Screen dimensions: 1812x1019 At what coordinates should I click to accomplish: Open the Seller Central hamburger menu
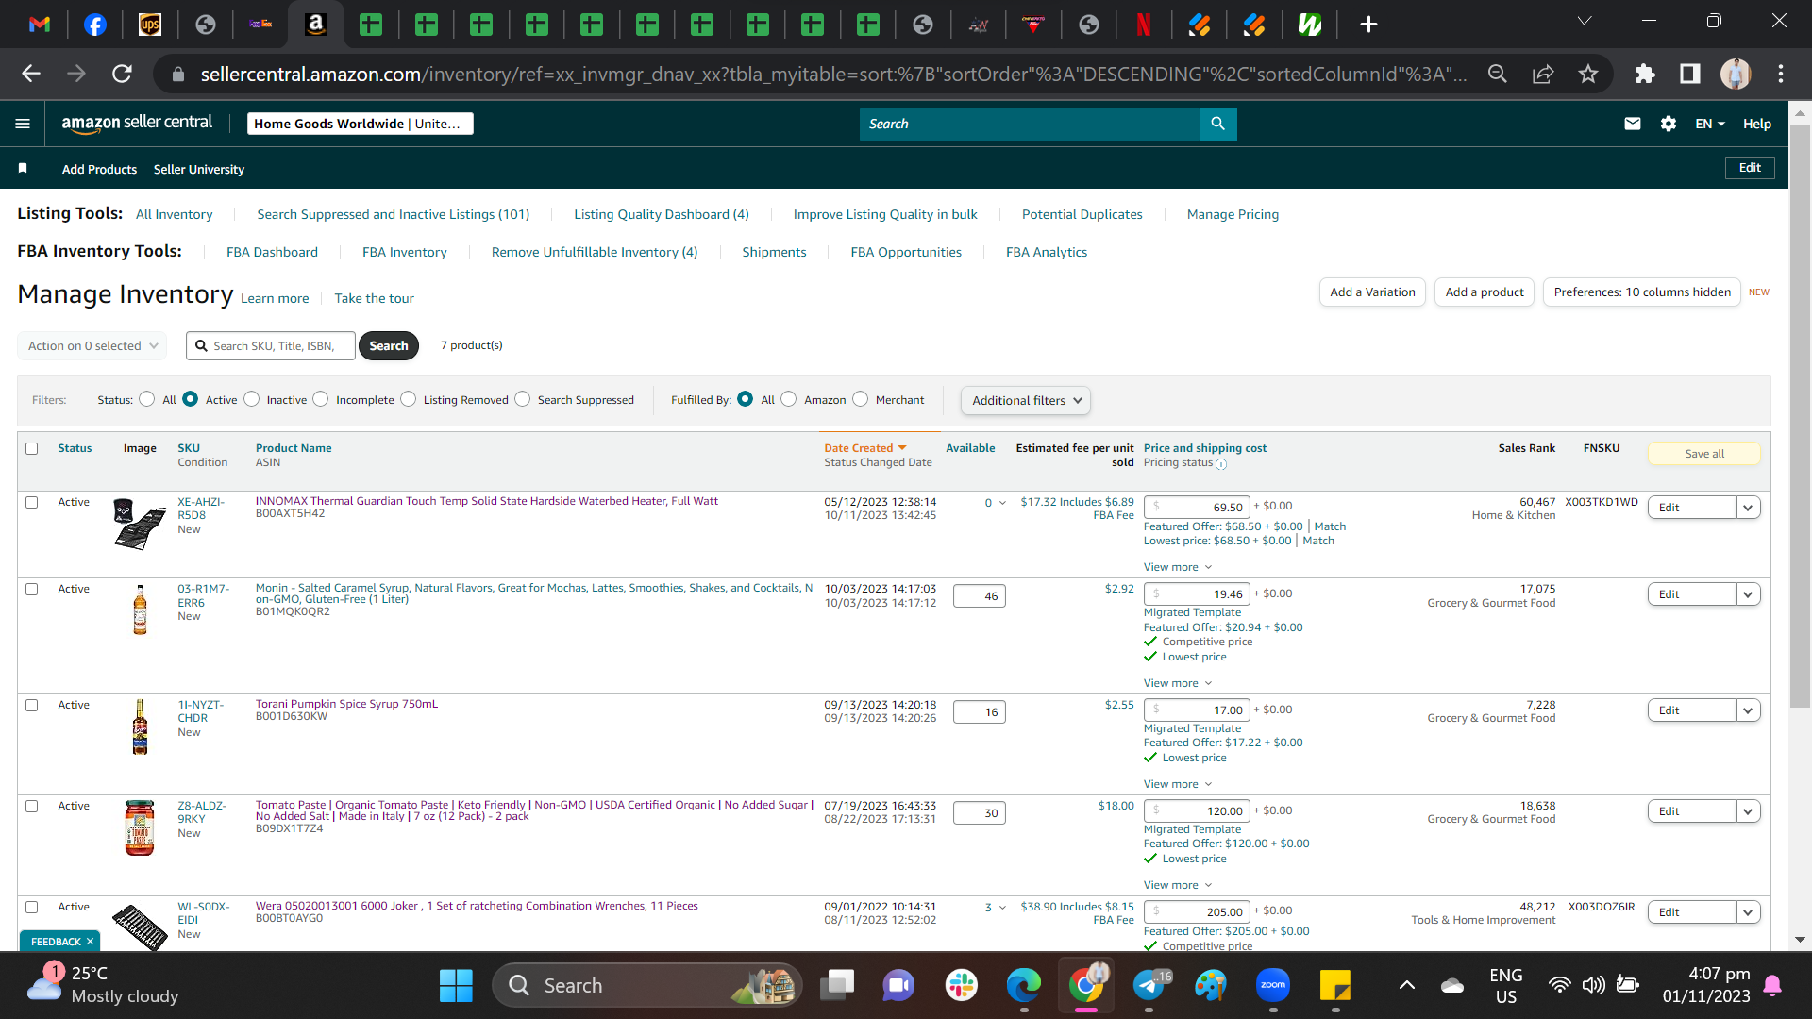23,124
